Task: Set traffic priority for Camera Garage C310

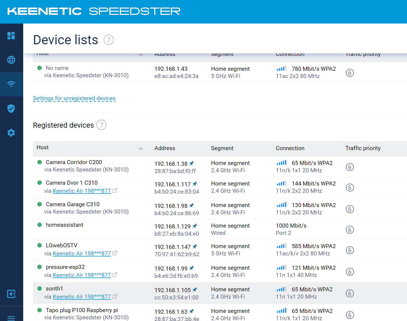Action: pos(350,209)
